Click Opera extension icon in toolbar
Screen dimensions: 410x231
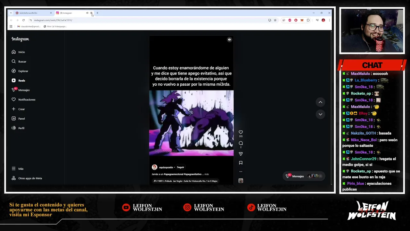coord(296,20)
